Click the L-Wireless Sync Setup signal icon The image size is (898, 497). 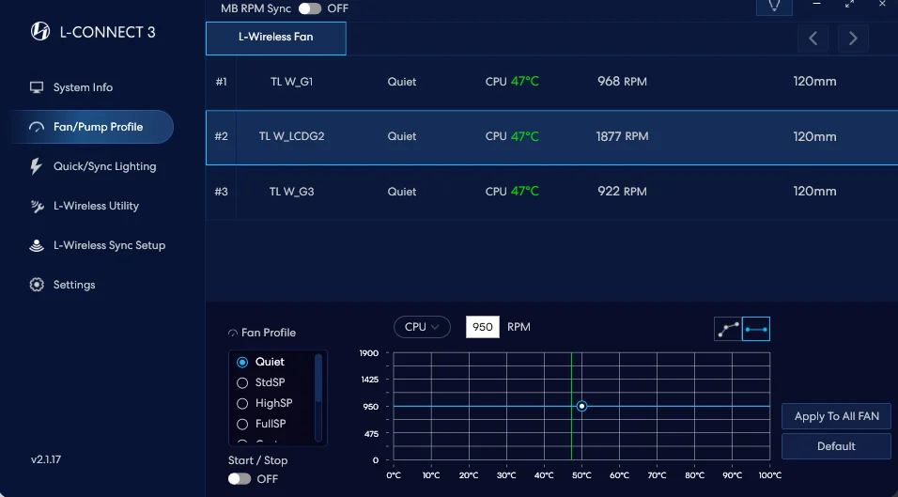(37, 245)
